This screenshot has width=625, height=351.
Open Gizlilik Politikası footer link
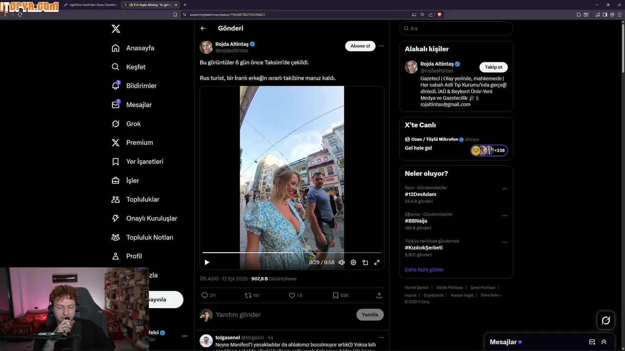pos(449,288)
